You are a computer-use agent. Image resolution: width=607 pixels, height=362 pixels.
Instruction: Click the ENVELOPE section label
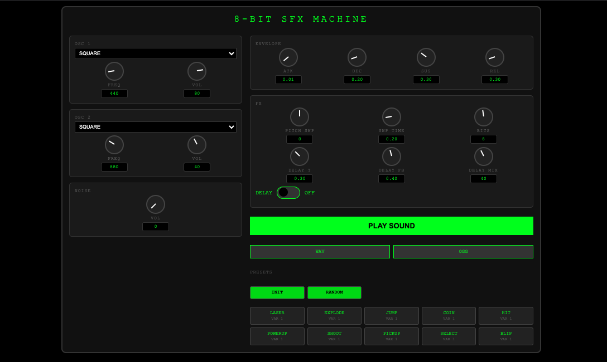click(268, 43)
